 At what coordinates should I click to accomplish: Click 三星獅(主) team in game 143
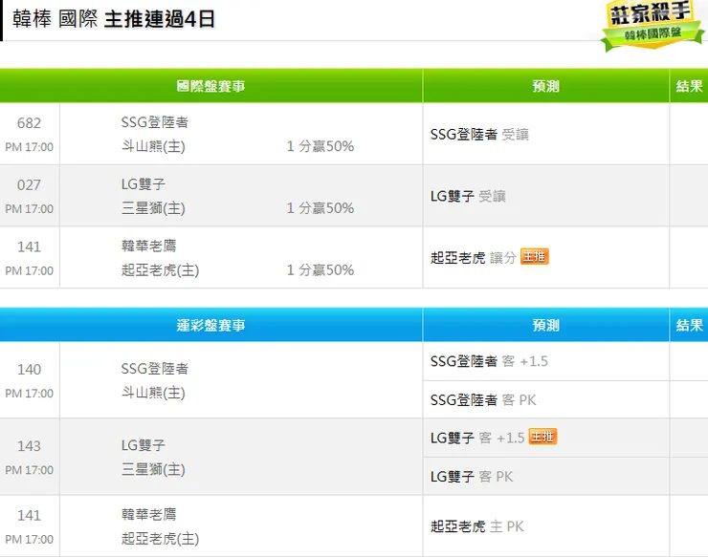153,469
